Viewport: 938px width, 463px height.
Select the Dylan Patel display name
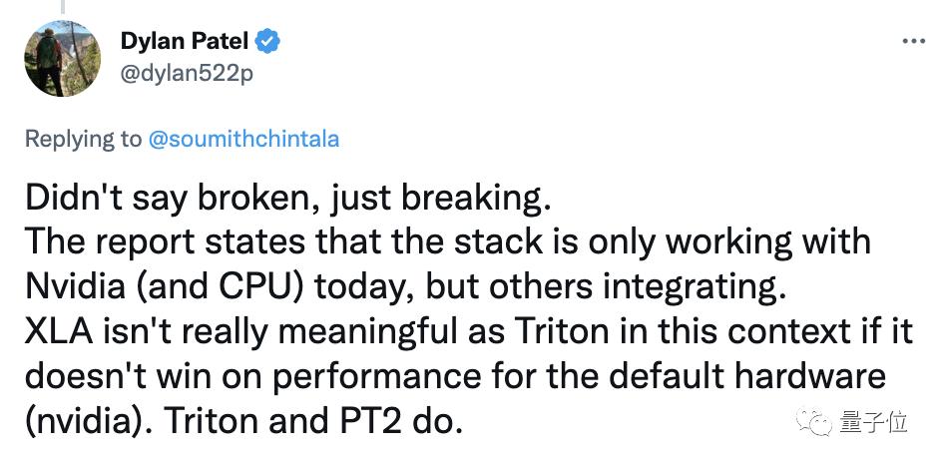185,41
